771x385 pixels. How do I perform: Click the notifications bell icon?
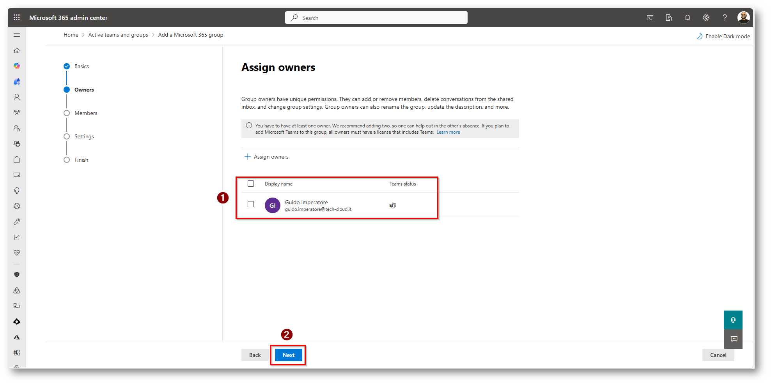tap(687, 18)
